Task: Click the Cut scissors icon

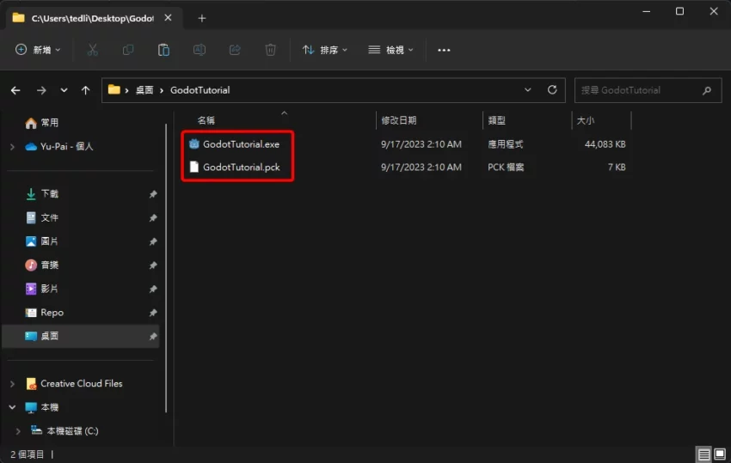Action: [x=92, y=50]
